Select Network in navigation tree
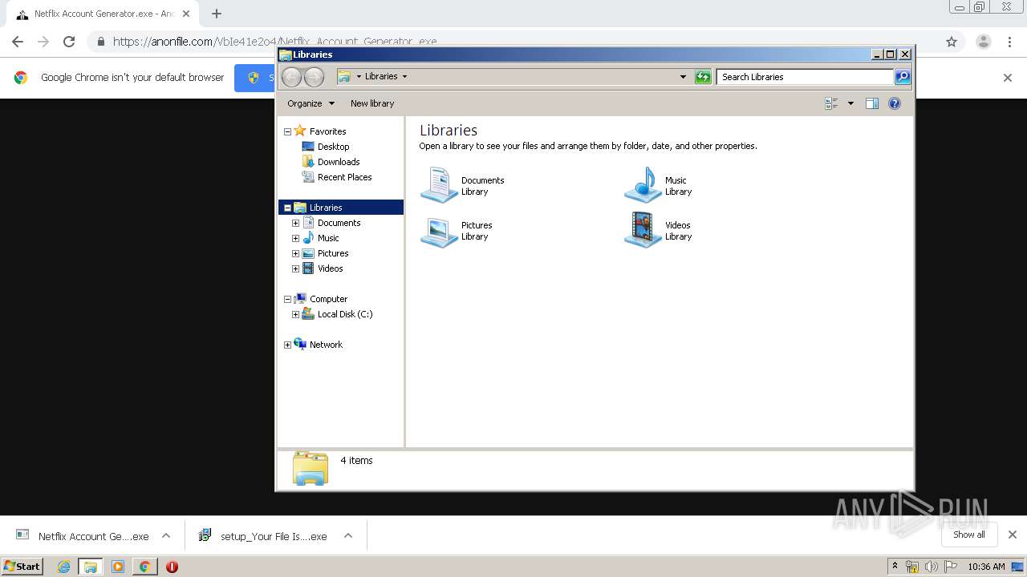The width and height of the screenshot is (1027, 577). coord(326,345)
